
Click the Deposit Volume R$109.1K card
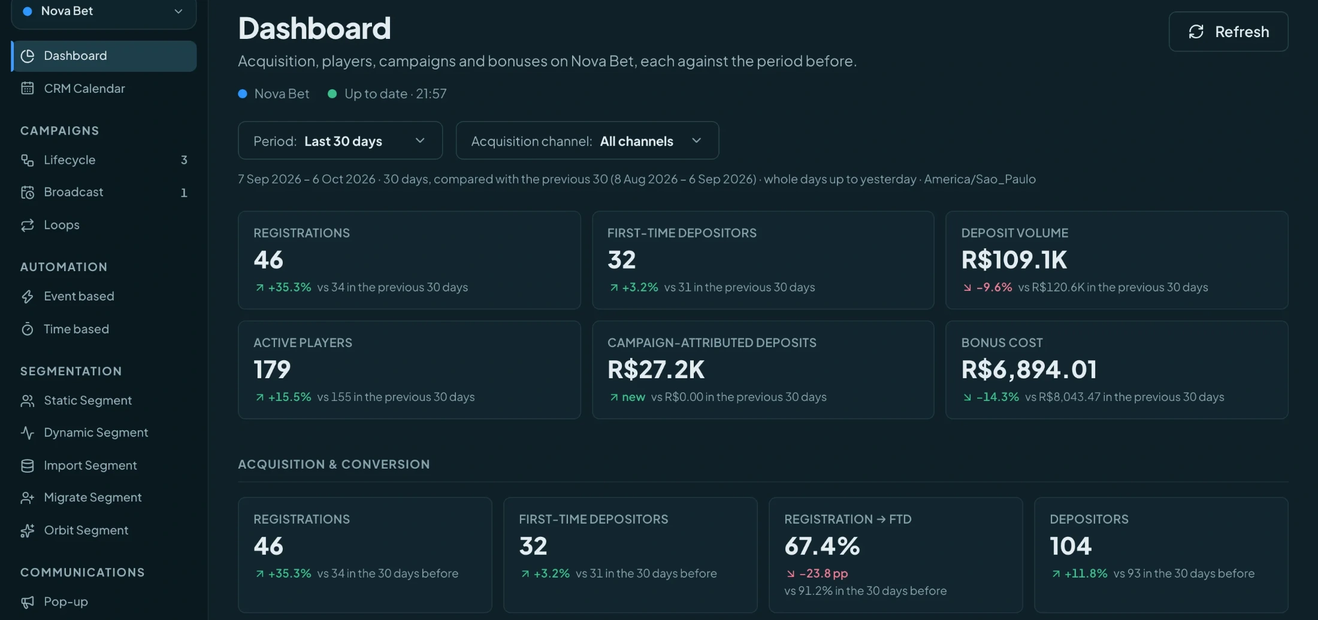[1117, 260]
